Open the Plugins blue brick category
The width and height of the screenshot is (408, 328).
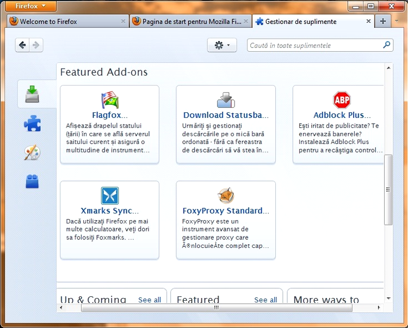[32, 181]
